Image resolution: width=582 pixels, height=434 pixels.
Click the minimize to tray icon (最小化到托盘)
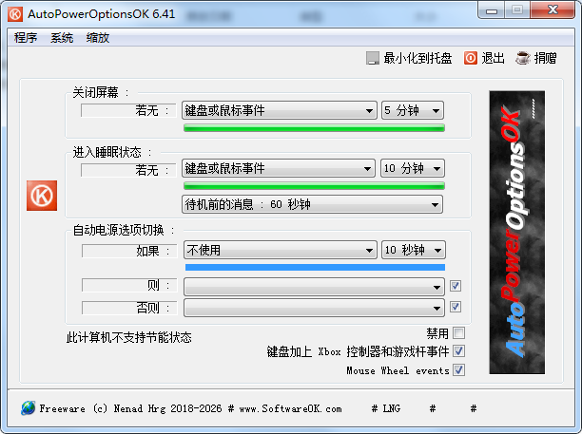373,59
